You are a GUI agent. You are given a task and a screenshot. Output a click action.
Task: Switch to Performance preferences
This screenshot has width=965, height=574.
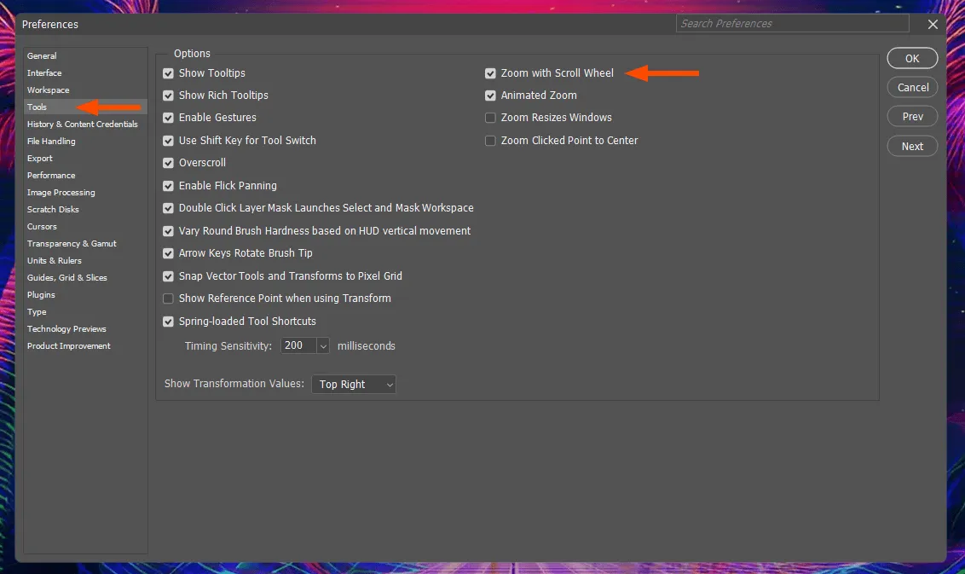pyautogui.click(x=51, y=176)
